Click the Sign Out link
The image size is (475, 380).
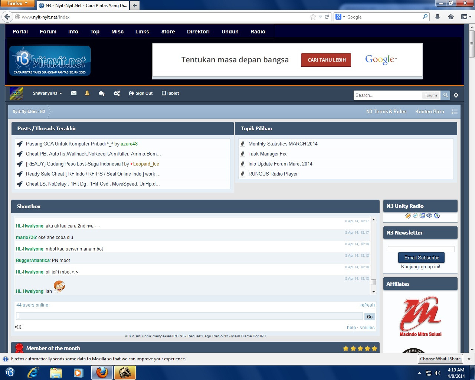click(x=141, y=94)
